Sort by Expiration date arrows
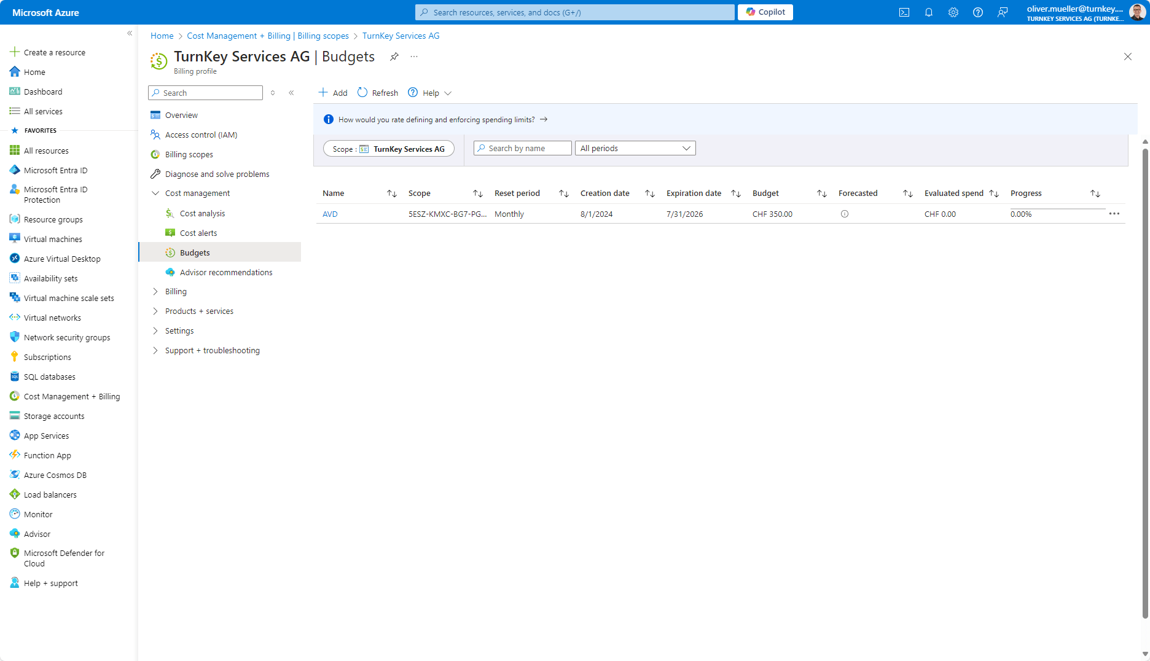Viewport: 1150px width, 661px height. [x=735, y=194]
